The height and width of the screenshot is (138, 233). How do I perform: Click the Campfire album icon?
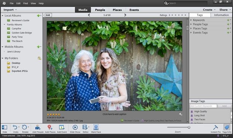[9, 29]
